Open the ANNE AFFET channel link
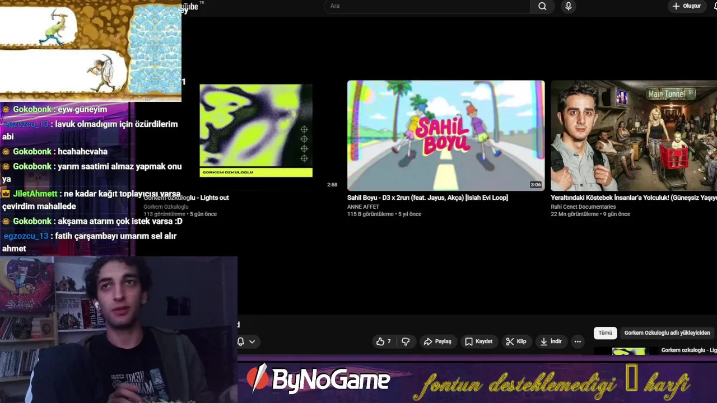 click(363, 207)
